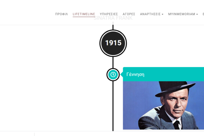Click the SINATRA FRANK name heading
Image resolution: width=204 pixels, height=136 pixels.
(x=113, y=18)
